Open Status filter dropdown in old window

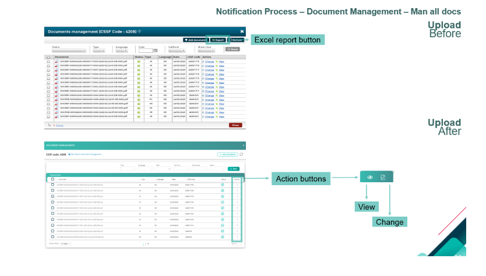click(69, 50)
